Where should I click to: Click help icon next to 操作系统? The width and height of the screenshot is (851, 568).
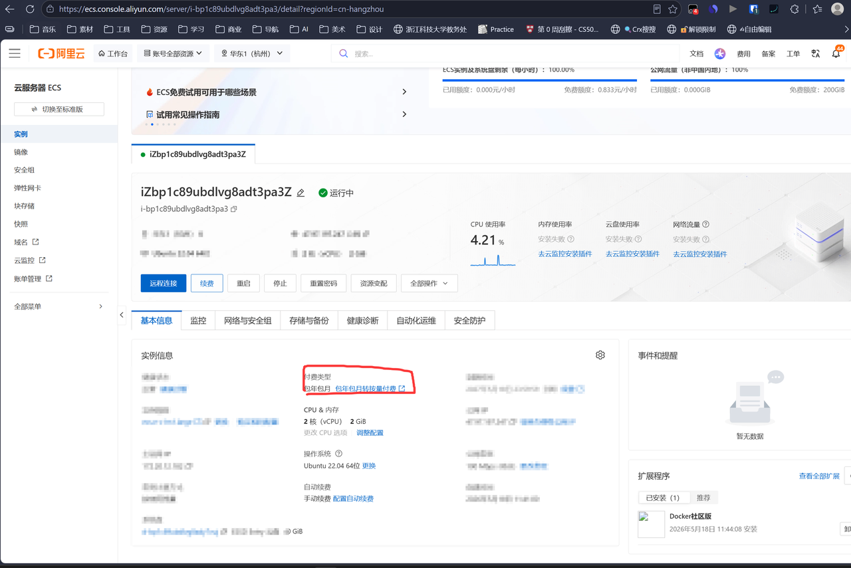pyautogui.click(x=338, y=454)
